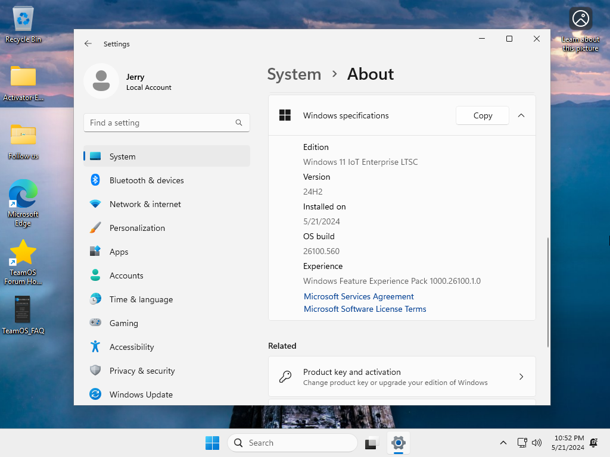Click the Personalization paintbrush icon

(95, 228)
